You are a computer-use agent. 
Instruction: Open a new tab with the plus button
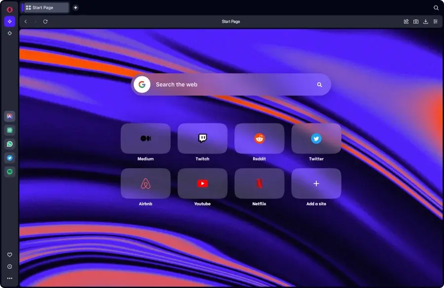[75, 7]
